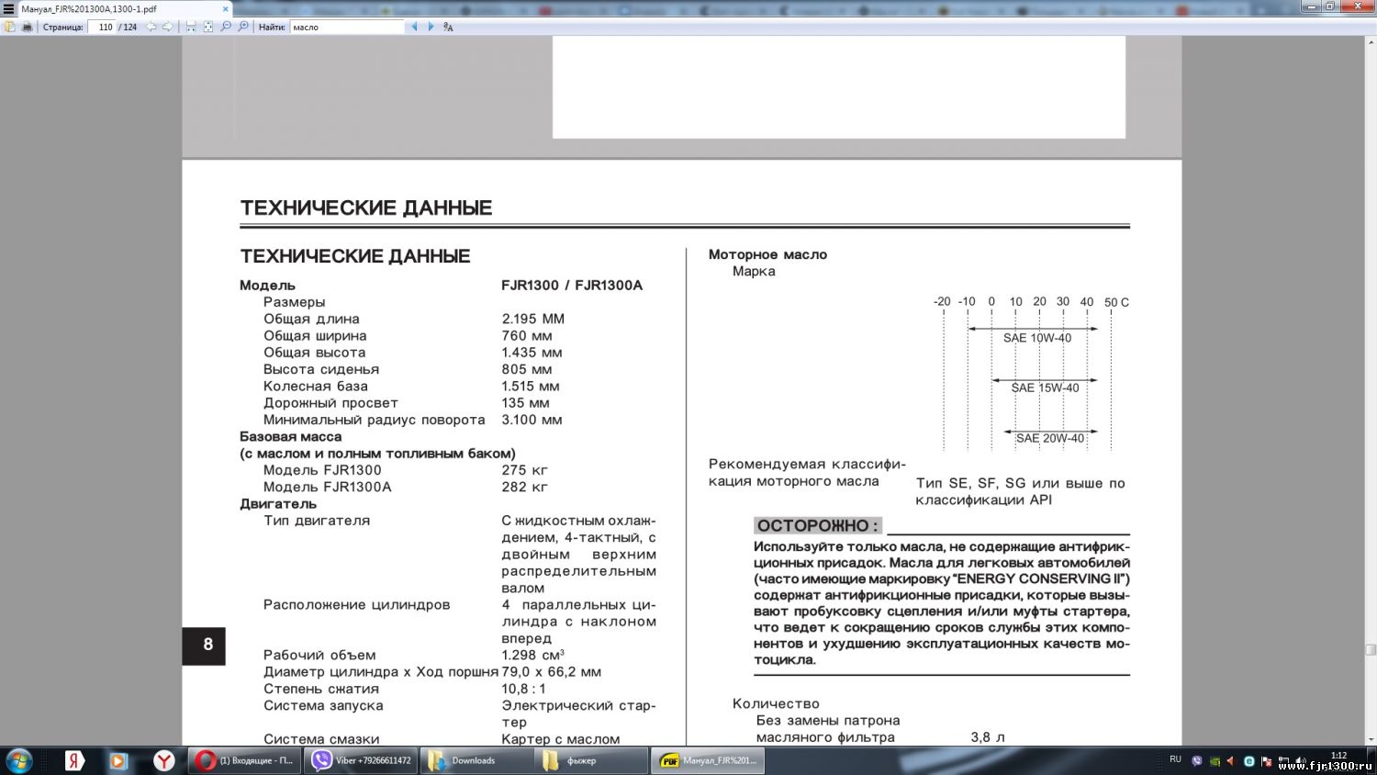The image size is (1377, 775).
Task: Click the Дорожный просвет label
Action: point(330,403)
